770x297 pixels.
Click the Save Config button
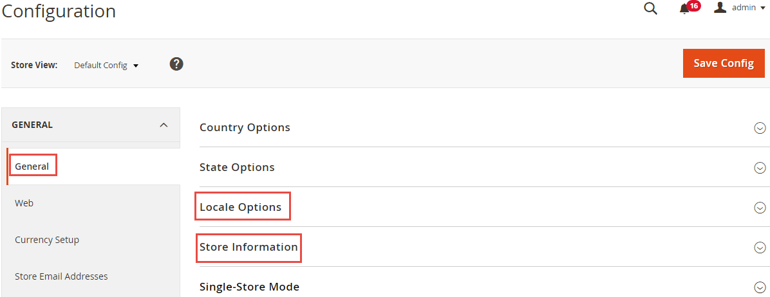(x=724, y=63)
